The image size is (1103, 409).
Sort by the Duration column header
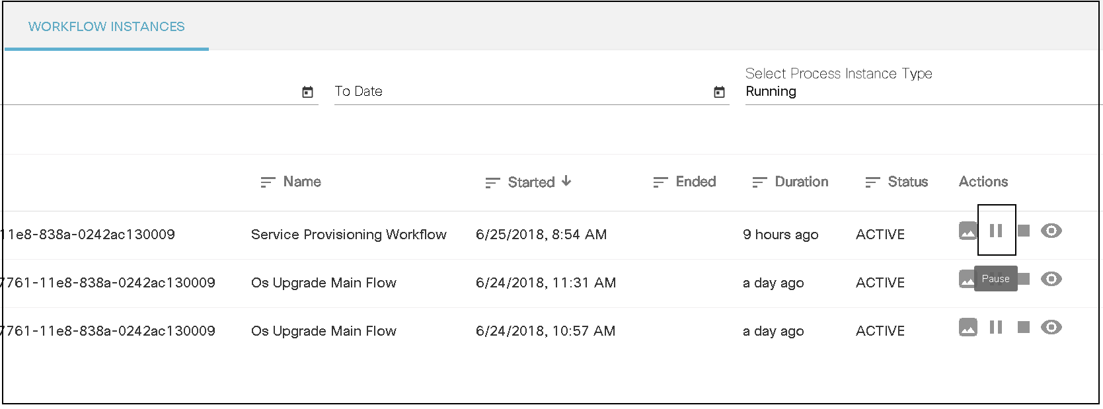click(801, 182)
